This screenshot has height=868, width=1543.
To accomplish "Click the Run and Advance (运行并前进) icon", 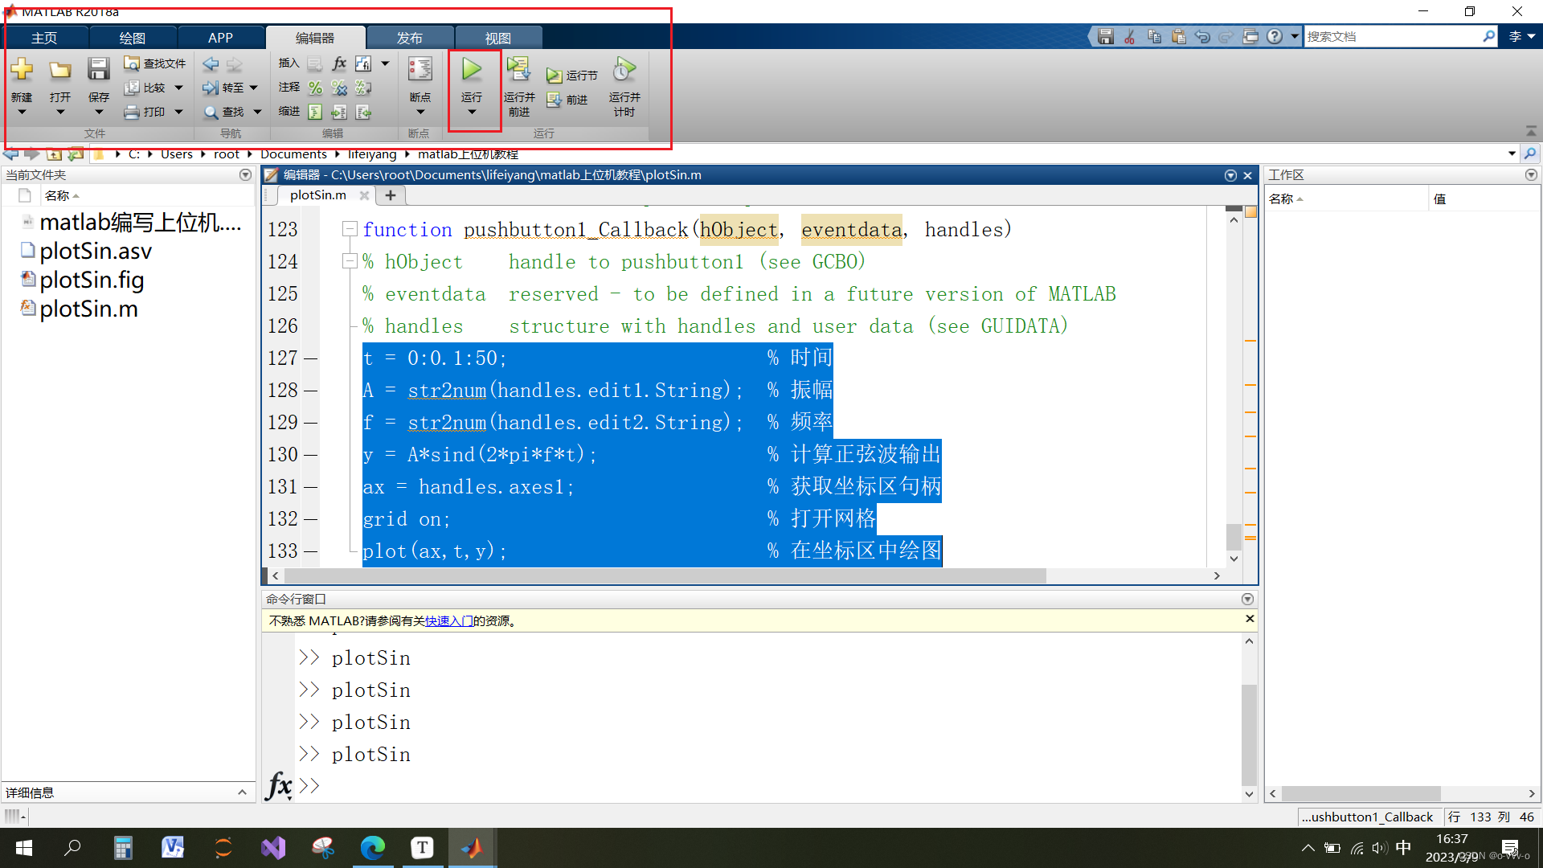I will (518, 70).
